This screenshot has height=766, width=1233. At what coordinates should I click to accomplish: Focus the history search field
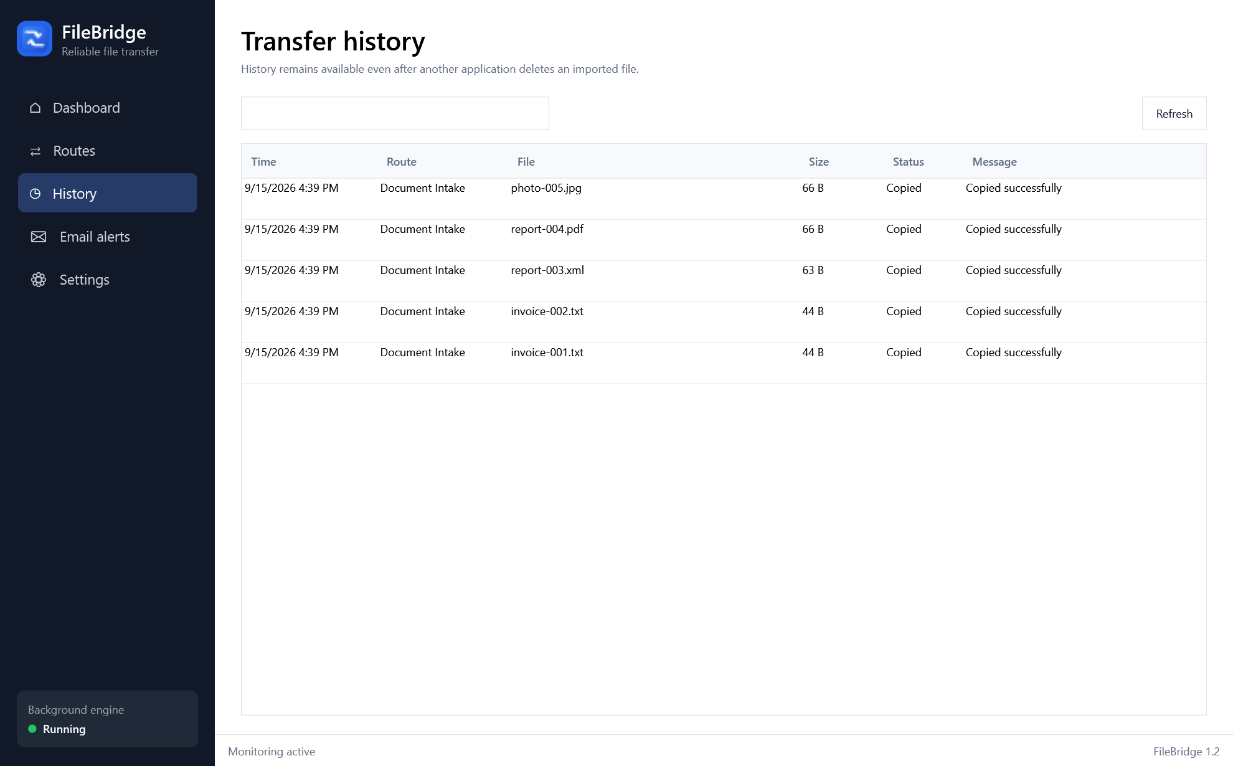click(x=395, y=113)
